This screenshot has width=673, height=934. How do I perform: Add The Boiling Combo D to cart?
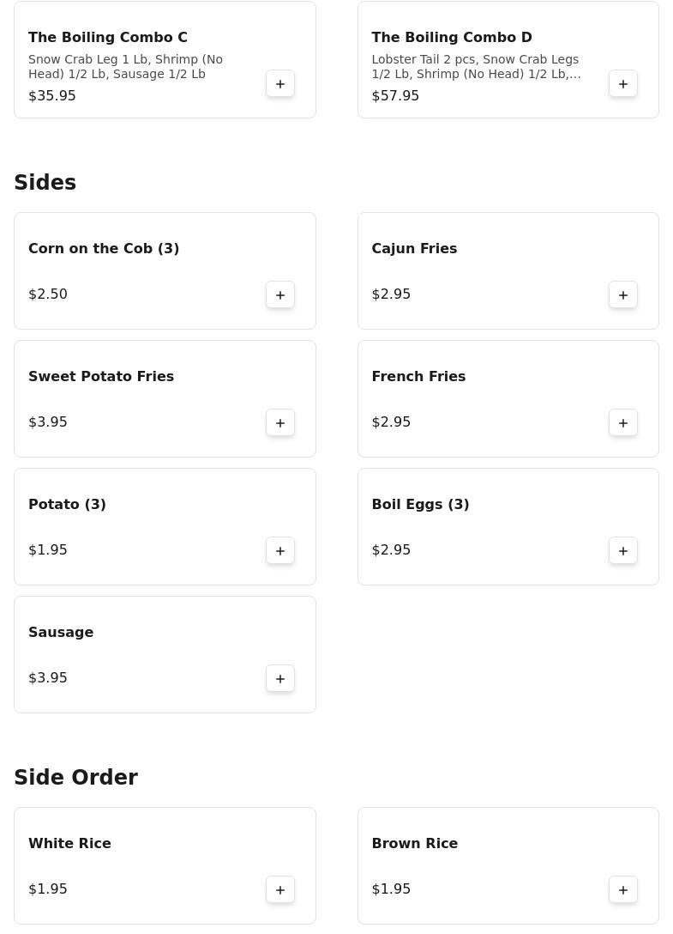pos(623,84)
